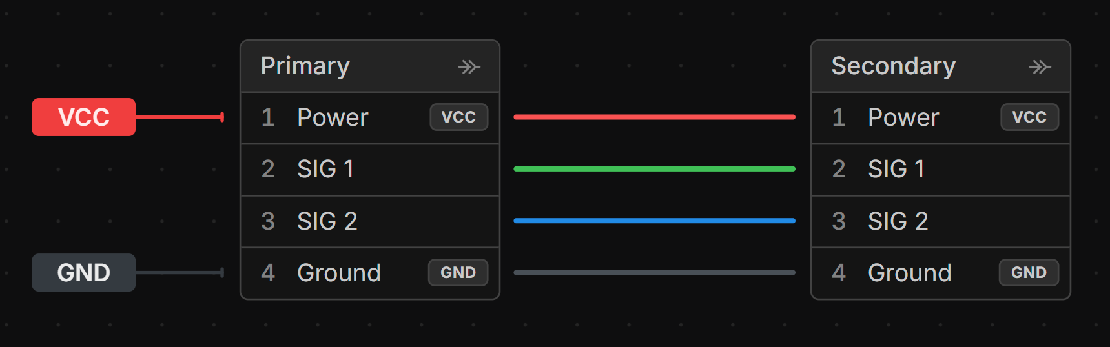This screenshot has width=1110, height=347.
Task: Click the Primary connector's double-arrow icon
Action: click(x=469, y=67)
